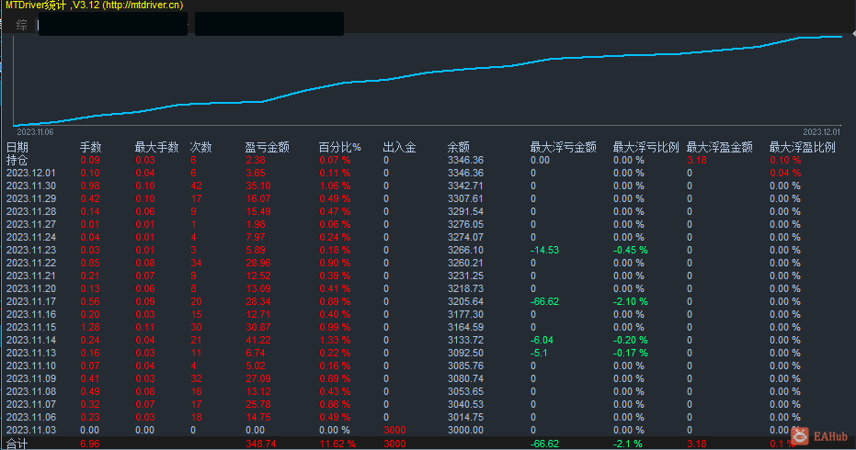Select the 持仓 row label
This screenshot has width=856, height=450.
pos(17,161)
